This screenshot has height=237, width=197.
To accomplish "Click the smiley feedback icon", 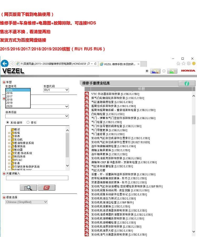I will tap(194, 64).
